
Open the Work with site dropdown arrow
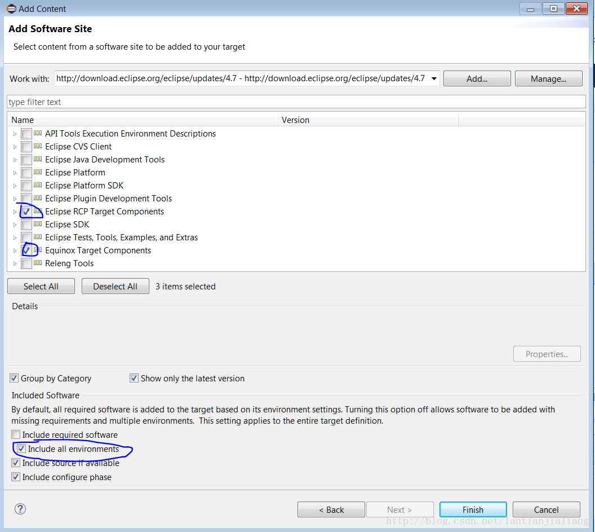[434, 78]
